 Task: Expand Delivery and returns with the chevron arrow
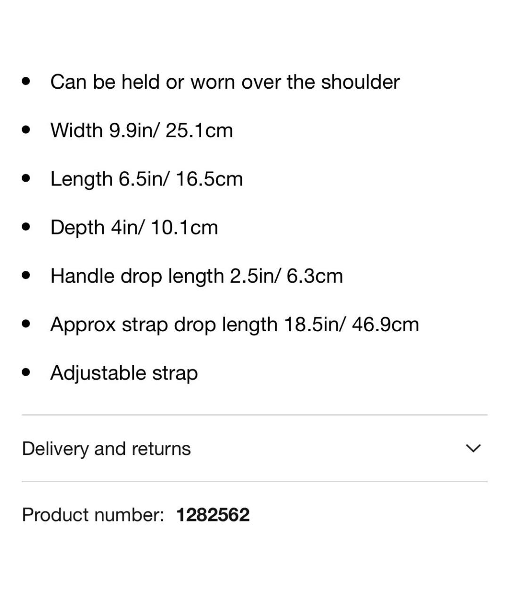(473, 448)
